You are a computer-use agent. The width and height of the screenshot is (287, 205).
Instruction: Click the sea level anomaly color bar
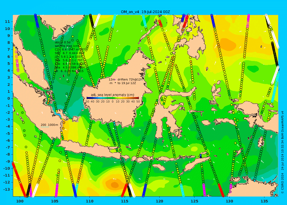click(112, 98)
